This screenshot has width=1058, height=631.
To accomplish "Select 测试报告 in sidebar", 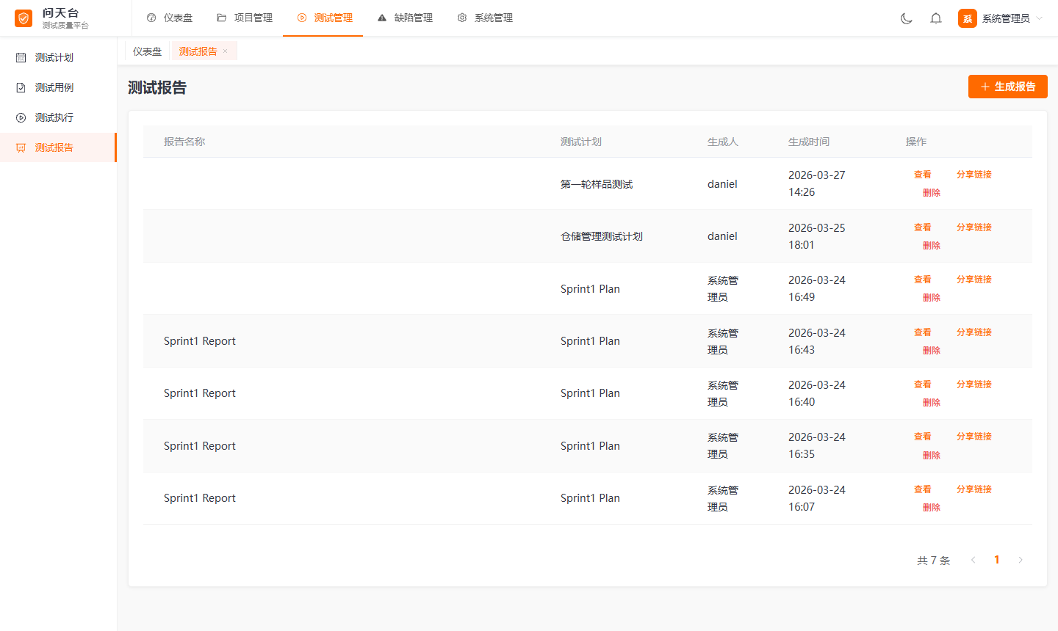I will click(58, 147).
